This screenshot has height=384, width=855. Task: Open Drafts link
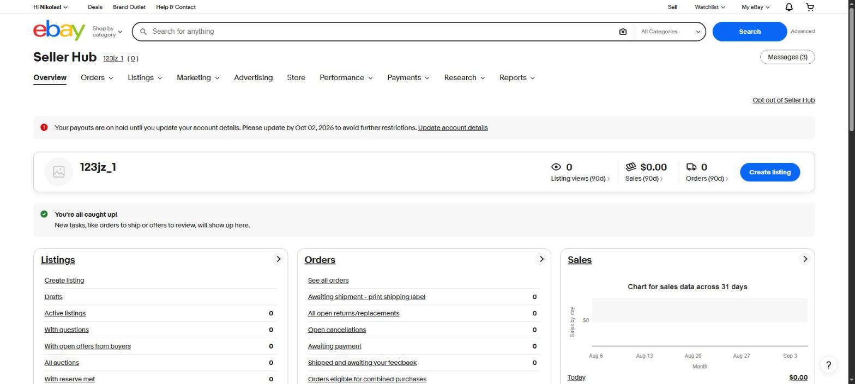coord(53,297)
